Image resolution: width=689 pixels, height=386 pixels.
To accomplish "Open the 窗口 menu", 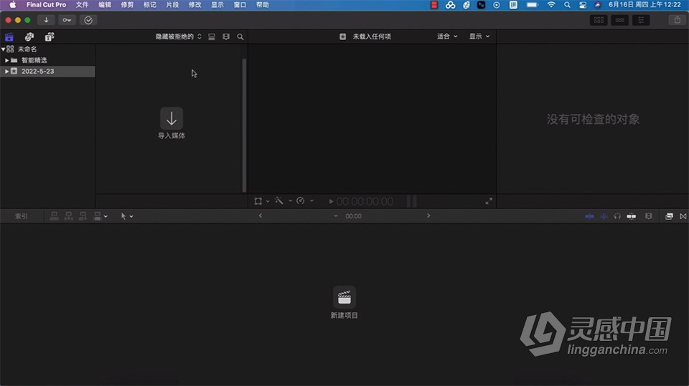I will (x=240, y=5).
